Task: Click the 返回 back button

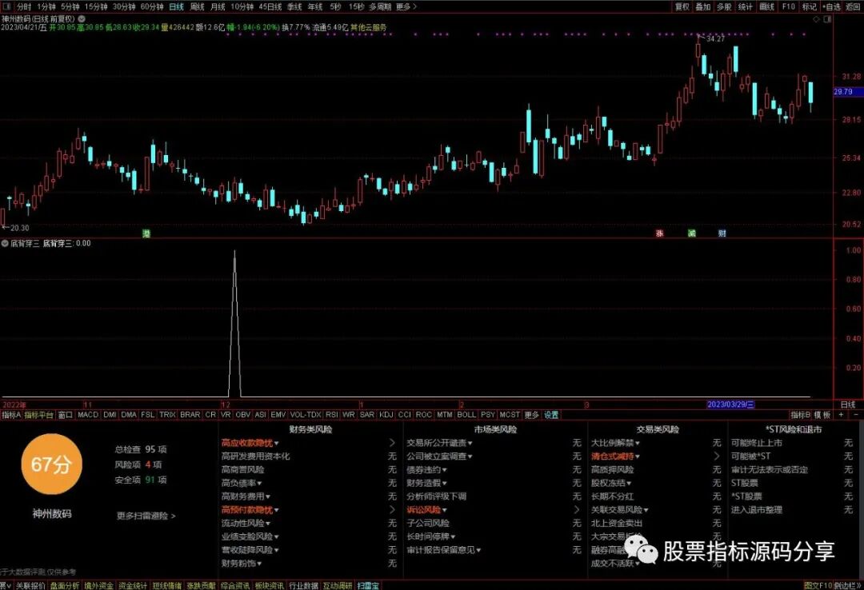Action: (853, 6)
